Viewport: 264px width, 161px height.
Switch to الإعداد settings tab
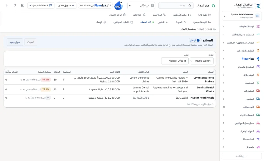tap(101, 22)
